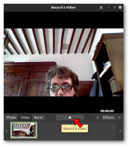The height and width of the screenshot is (147, 130).
Task: Show earlier thumbnails with left chevron
Action: (6, 131)
